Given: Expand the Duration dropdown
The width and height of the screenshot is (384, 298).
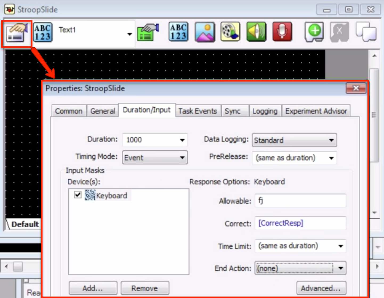Looking at the screenshot, I should [x=182, y=140].
